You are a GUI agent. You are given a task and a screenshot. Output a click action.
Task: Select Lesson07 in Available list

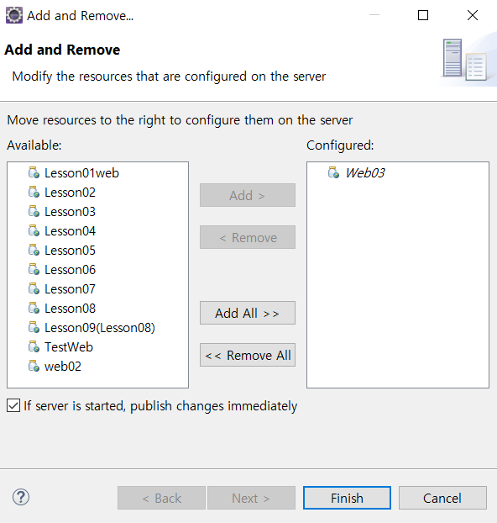click(x=70, y=289)
